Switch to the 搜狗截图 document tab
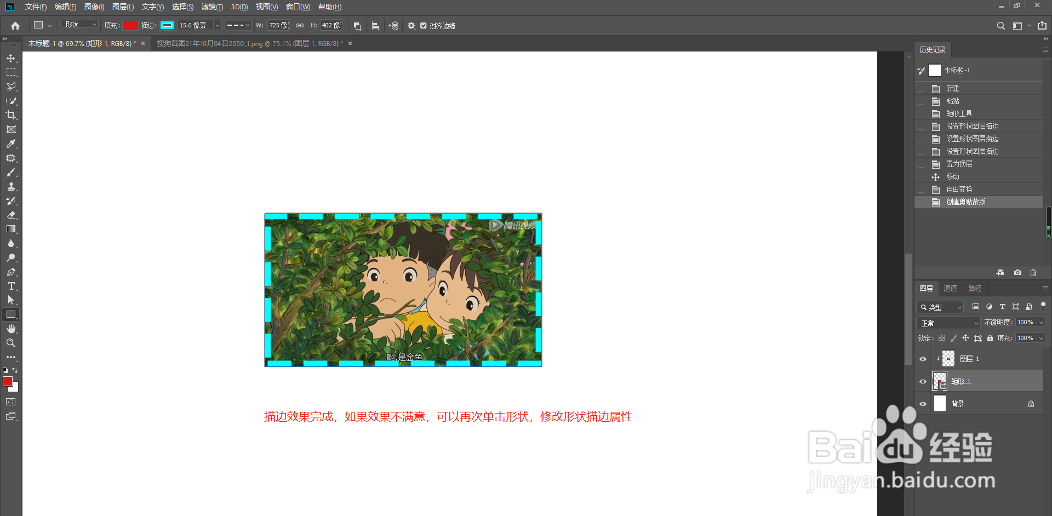This screenshot has width=1052, height=516. point(249,44)
